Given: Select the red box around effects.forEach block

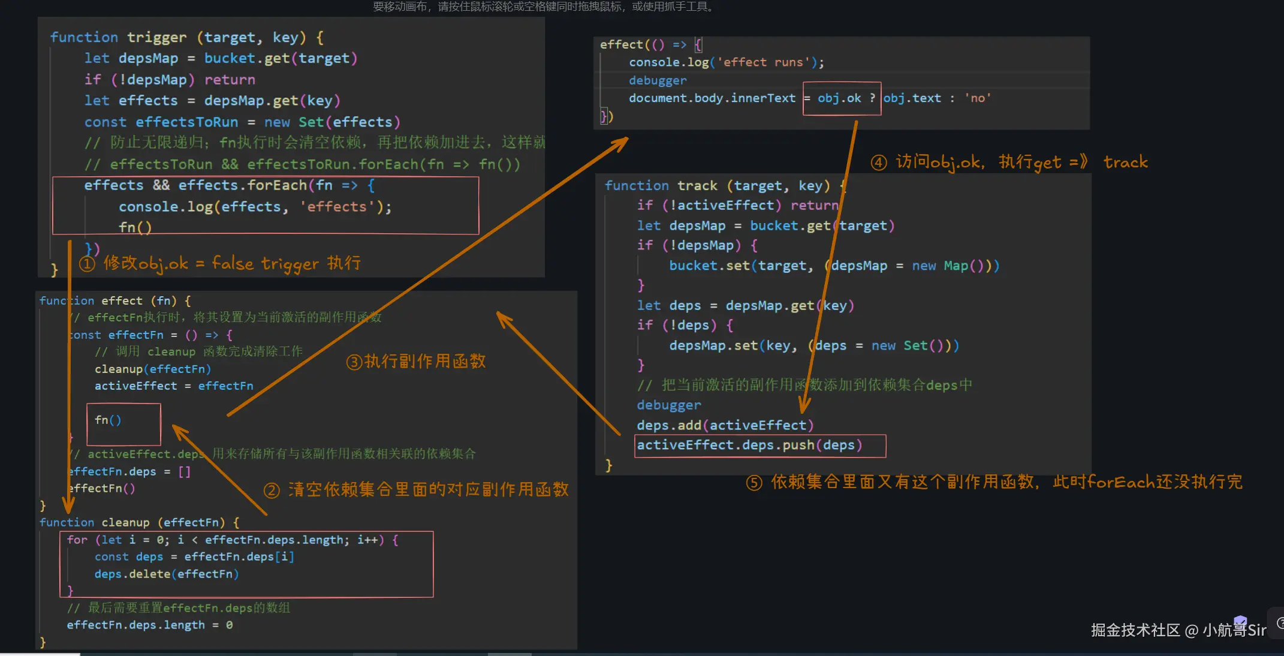Looking at the screenshot, I should coord(265,206).
